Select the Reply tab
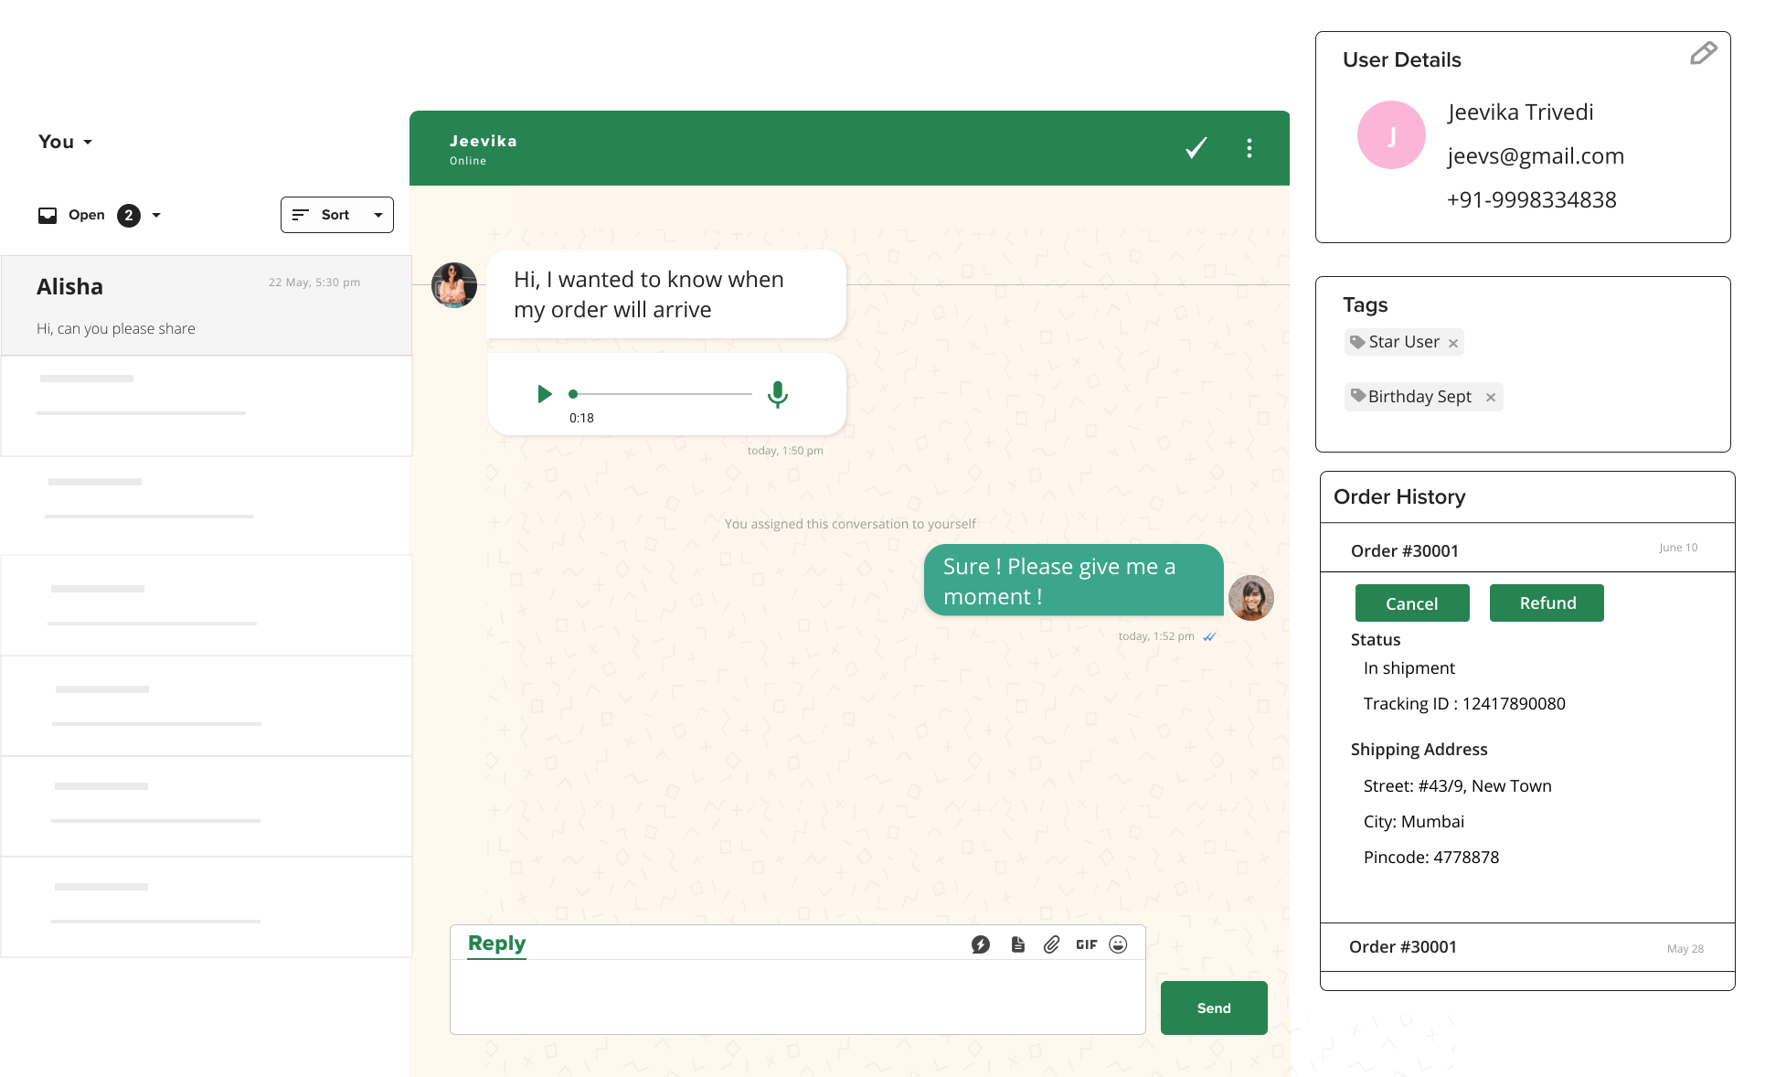Image resolution: width=1765 pixels, height=1077 pixels. (x=496, y=944)
